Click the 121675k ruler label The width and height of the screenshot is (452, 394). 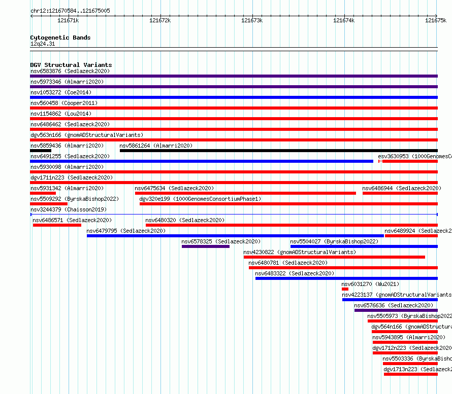[436, 20]
